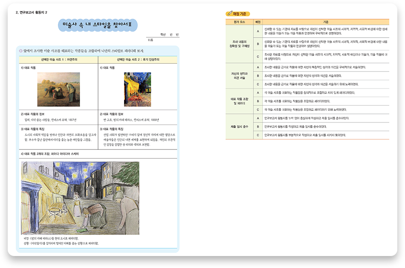Select the criterion text starting '조사한 자료를 바탕으로'
This screenshot has height=268, width=405.
pyautogui.click(x=326, y=57)
